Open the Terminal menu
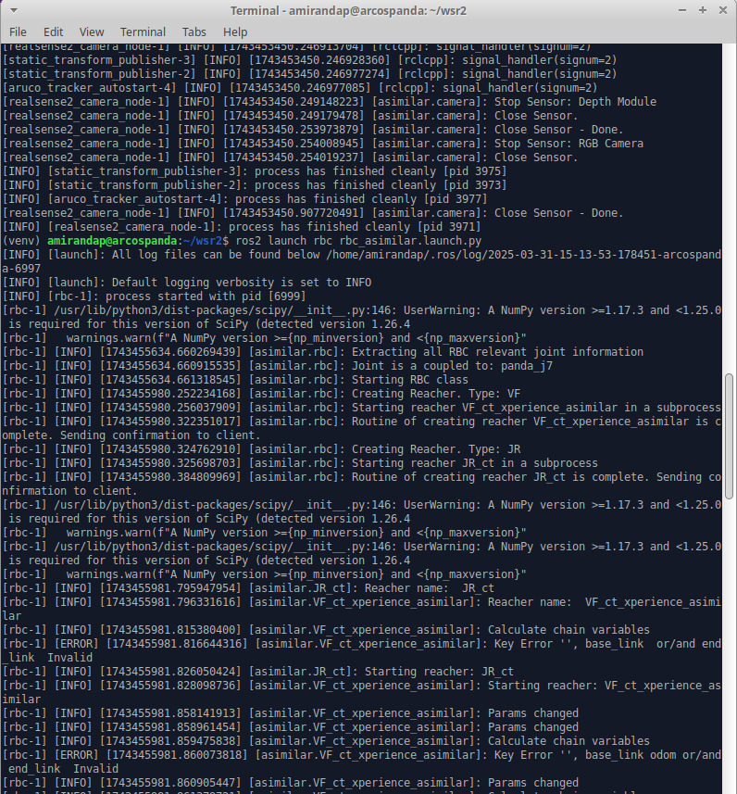Image resolution: width=737 pixels, height=794 pixels. [x=143, y=32]
